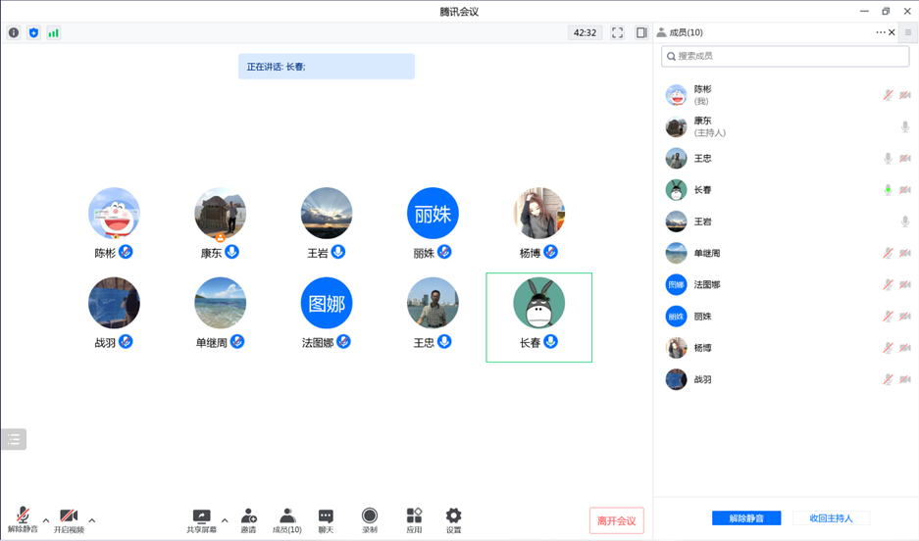Check the green network signal icon
Viewport: 919px width, 541px height.
click(53, 32)
